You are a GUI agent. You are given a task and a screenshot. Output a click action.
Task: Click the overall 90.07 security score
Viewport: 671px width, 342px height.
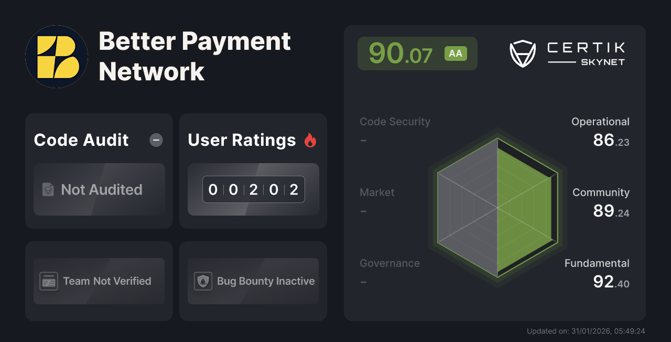coord(401,54)
